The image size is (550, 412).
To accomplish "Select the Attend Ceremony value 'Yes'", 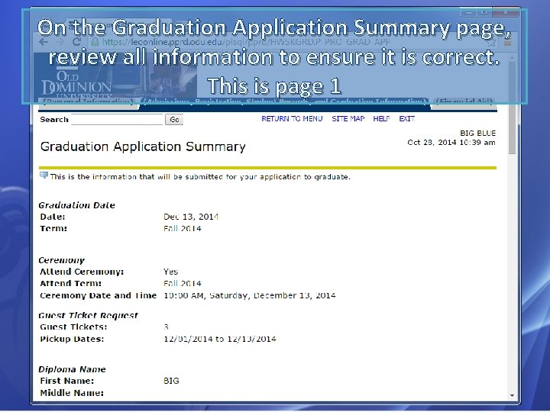I will click(171, 272).
